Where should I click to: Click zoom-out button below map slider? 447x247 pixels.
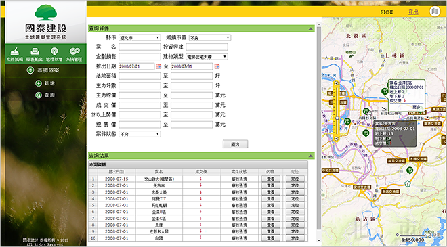pyautogui.click(x=337, y=139)
